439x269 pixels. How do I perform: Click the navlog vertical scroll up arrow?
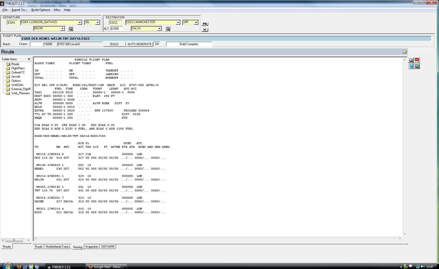click(x=404, y=60)
